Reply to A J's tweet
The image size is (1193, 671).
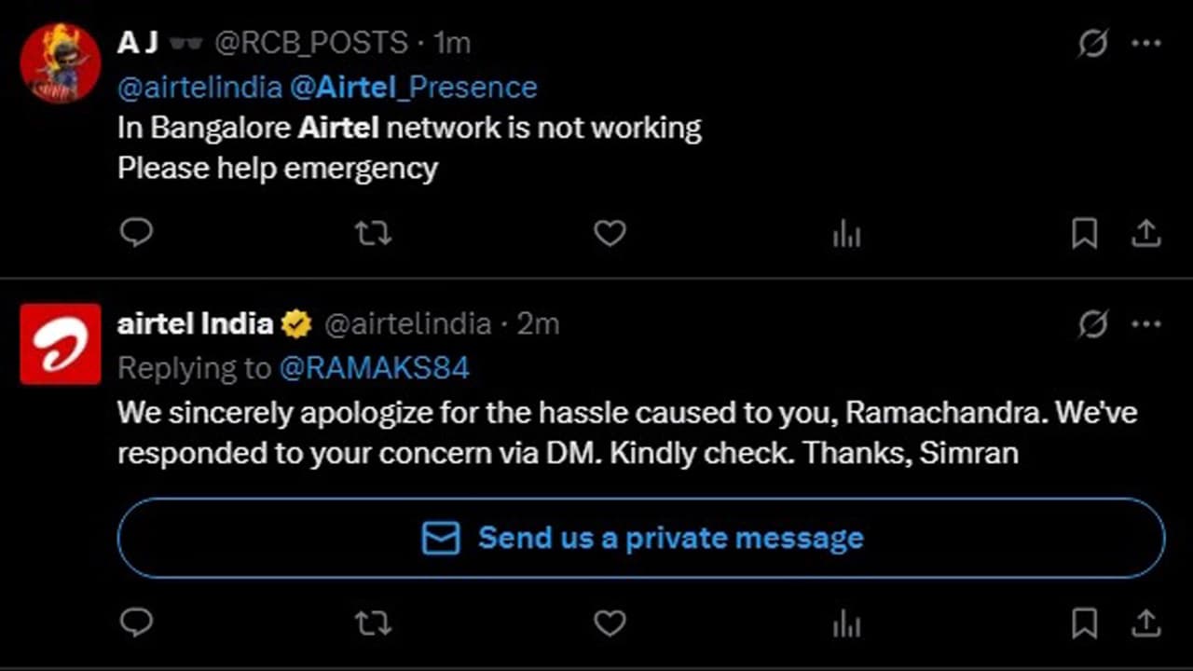[x=137, y=233]
